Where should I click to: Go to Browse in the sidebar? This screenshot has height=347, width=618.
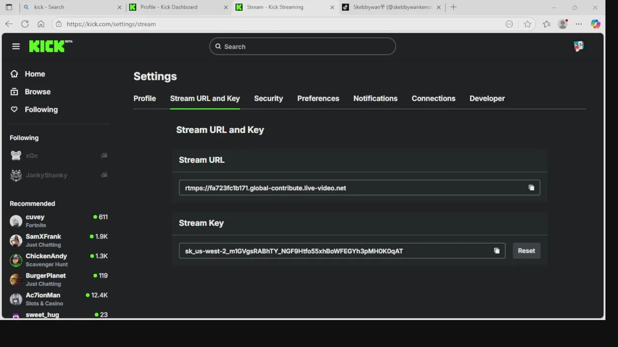pyautogui.click(x=38, y=92)
